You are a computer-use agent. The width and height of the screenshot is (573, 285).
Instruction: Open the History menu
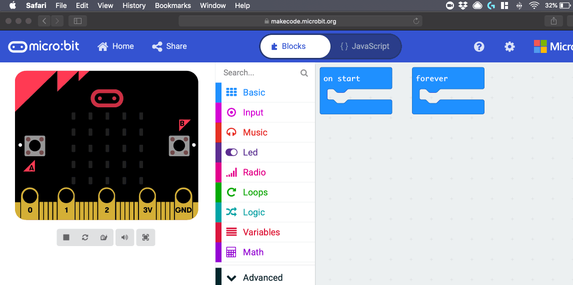tap(133, 5)
